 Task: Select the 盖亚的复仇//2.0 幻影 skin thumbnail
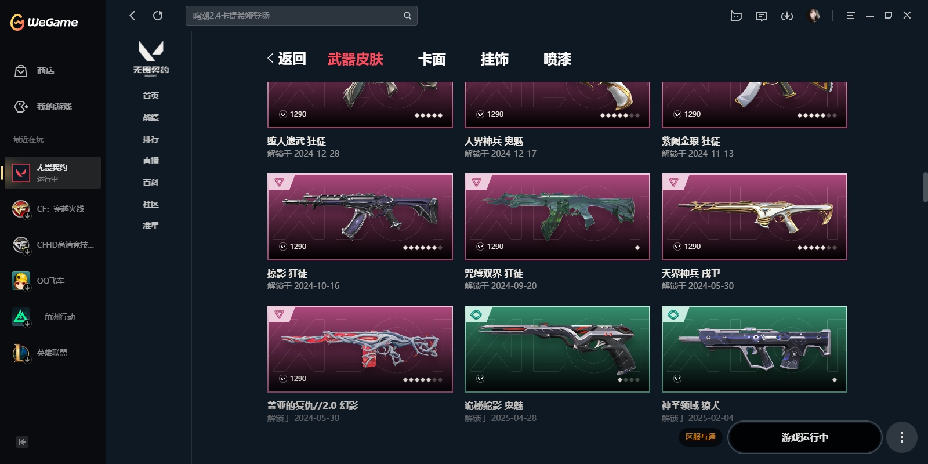[360, 349]
